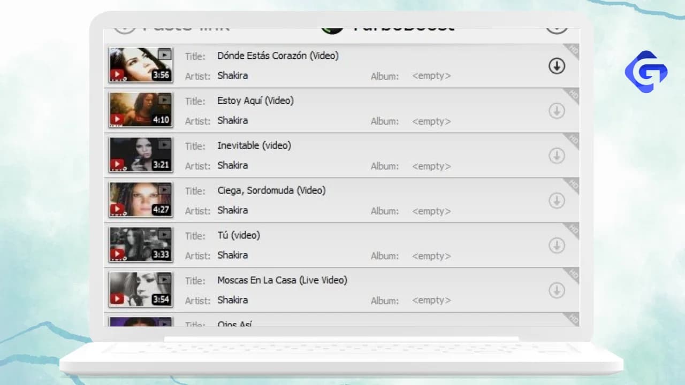
Task: Open the Inevitable video thumbnail
Action: [141, 155]
